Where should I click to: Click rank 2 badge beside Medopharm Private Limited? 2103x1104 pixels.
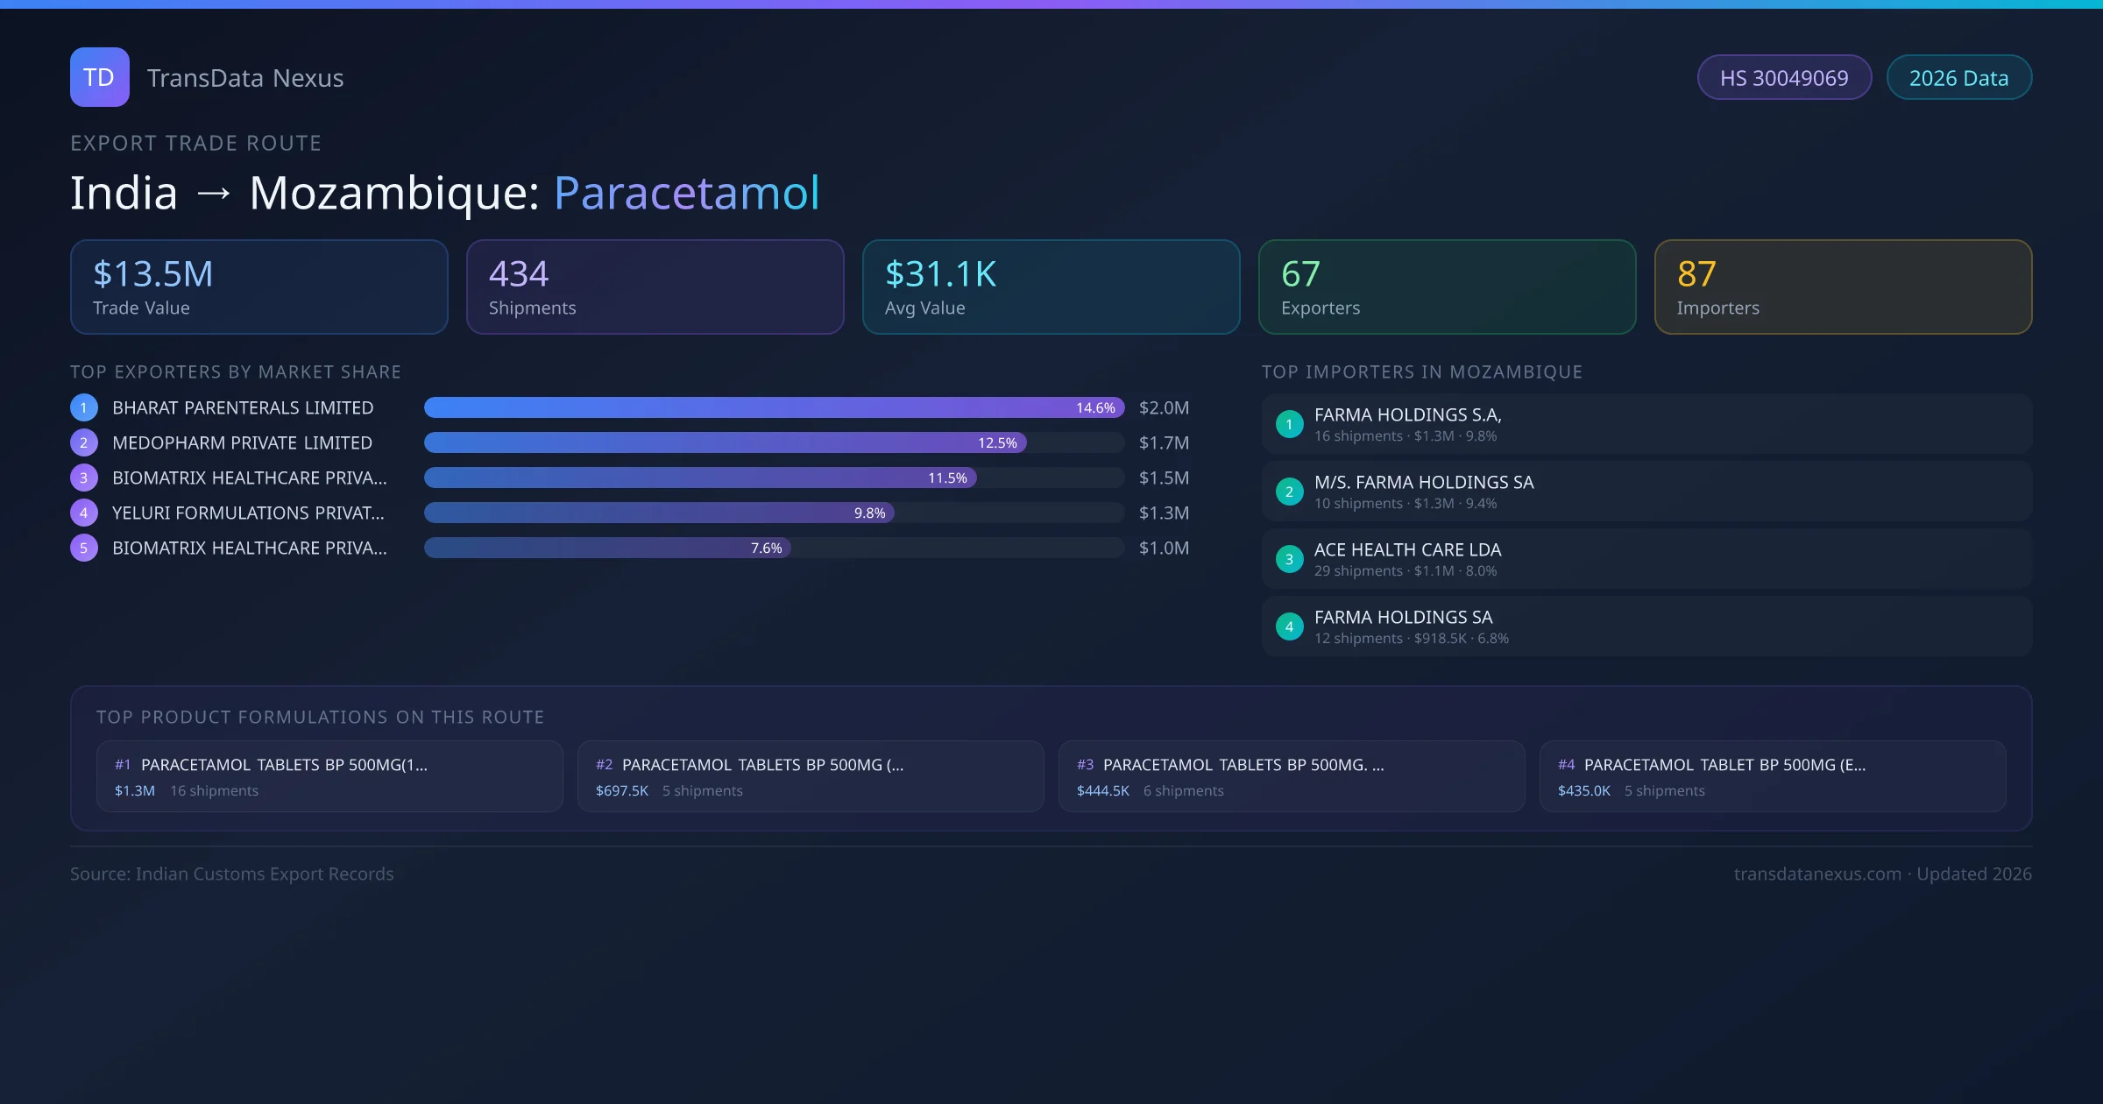84,442
